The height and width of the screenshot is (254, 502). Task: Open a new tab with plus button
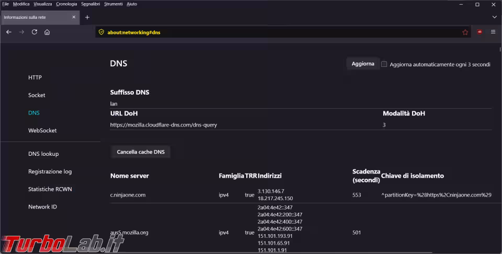pos(87,17)
